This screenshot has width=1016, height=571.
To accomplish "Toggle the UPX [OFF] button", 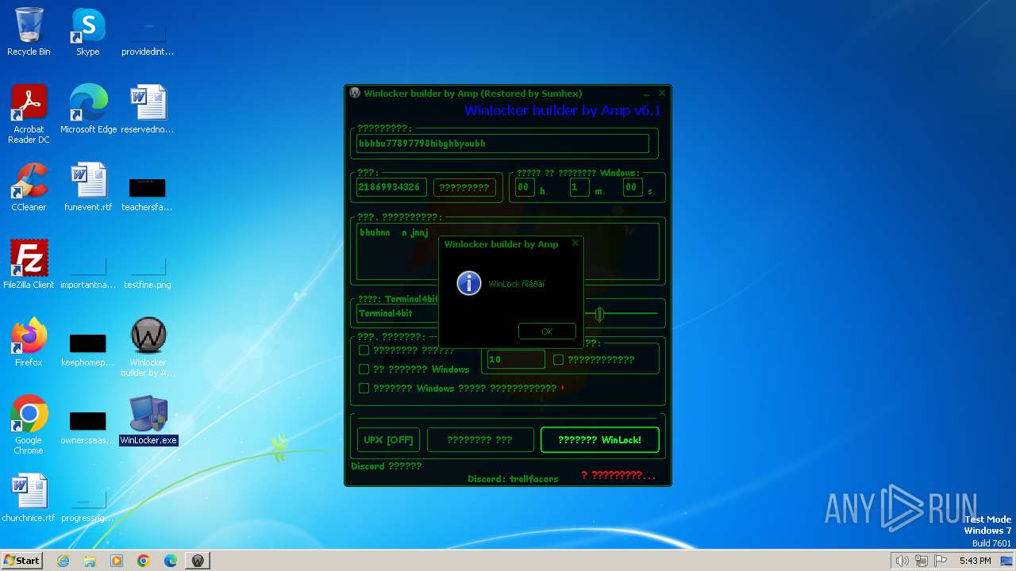I will 388,440.
